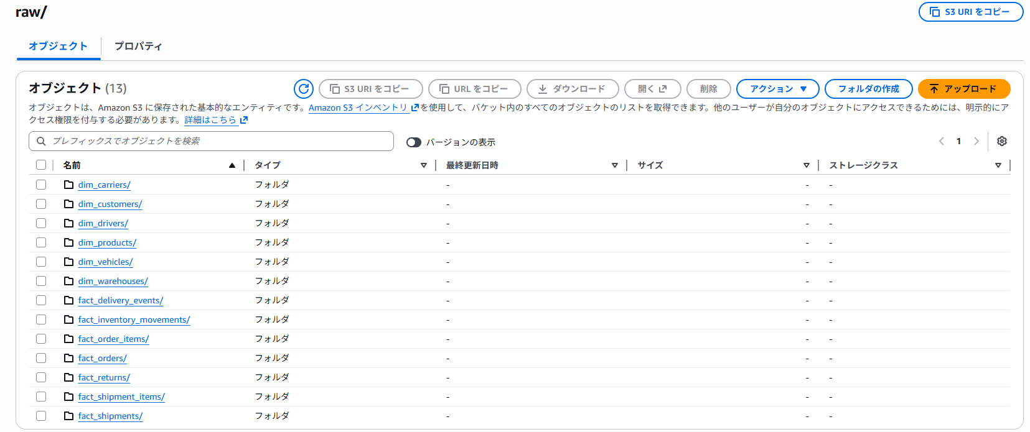Viewport: 1030px width, 432px height.
Task: Tick checkbox for fact_shipments/
Action: 41,416
